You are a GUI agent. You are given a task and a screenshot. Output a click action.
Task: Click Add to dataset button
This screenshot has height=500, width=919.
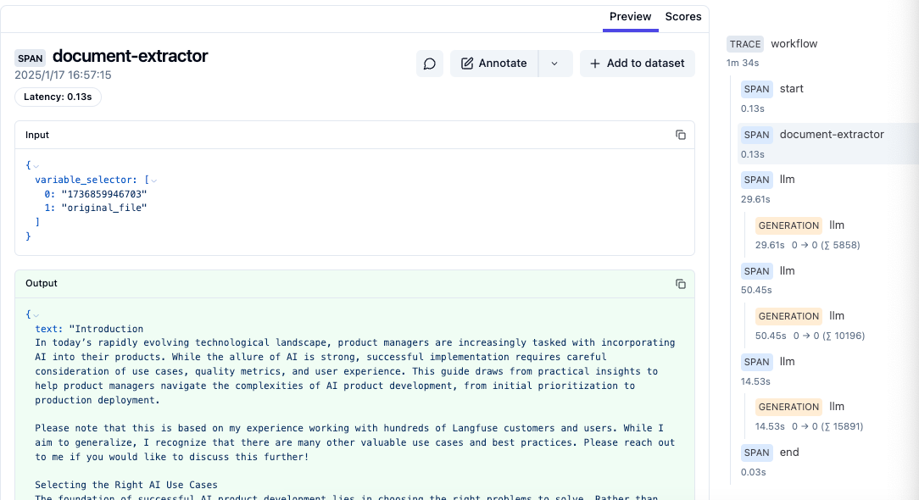(x=637, y=64)
